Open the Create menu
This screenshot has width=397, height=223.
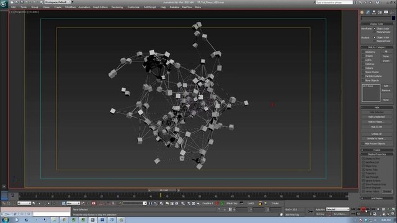point(58,7)
